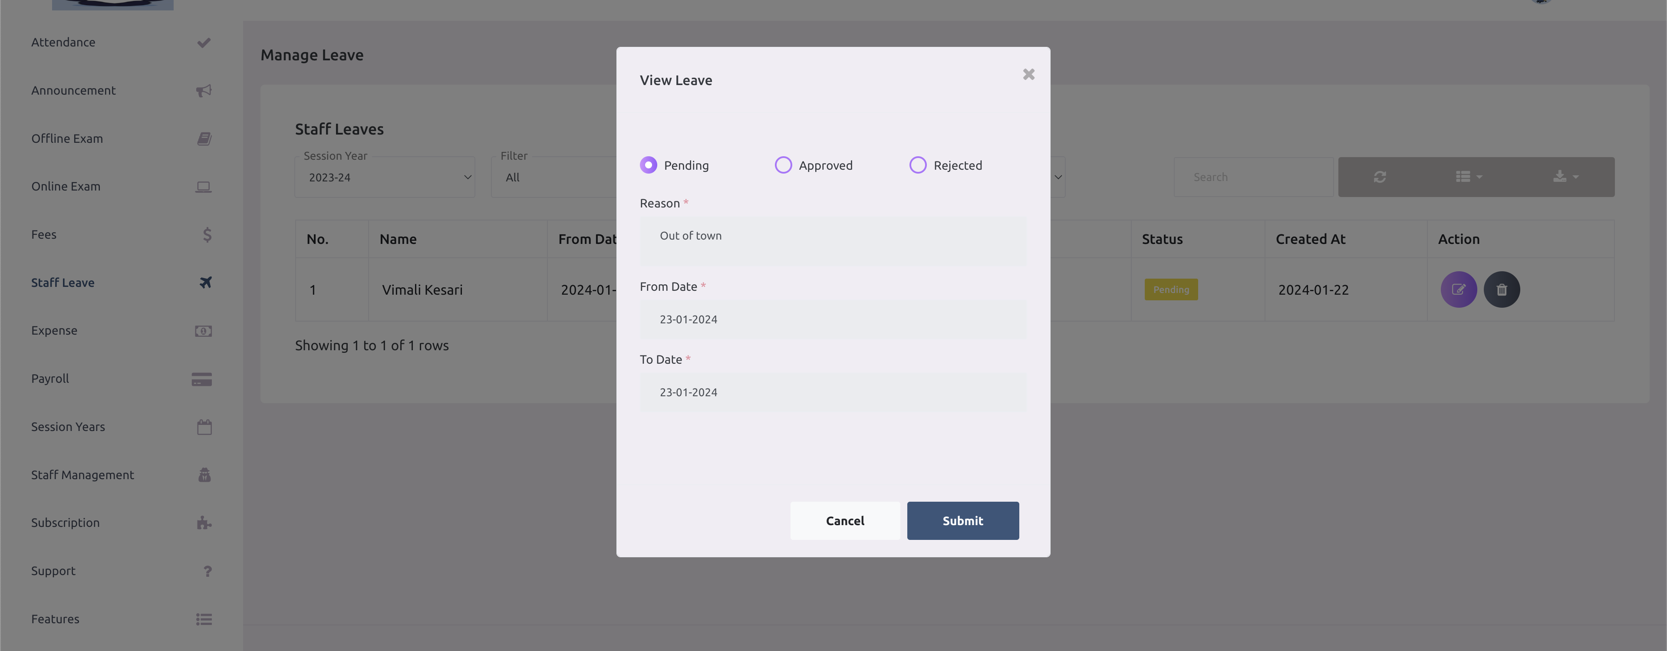Screen dimensions: 1667x651
Task: Select the Staff Leave airplane icon
Action: [204, 283]
